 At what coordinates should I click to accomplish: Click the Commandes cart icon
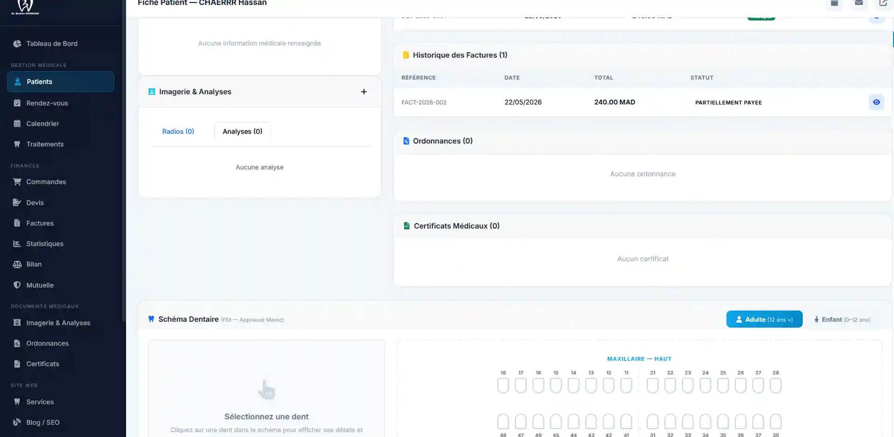pos(17,182)
